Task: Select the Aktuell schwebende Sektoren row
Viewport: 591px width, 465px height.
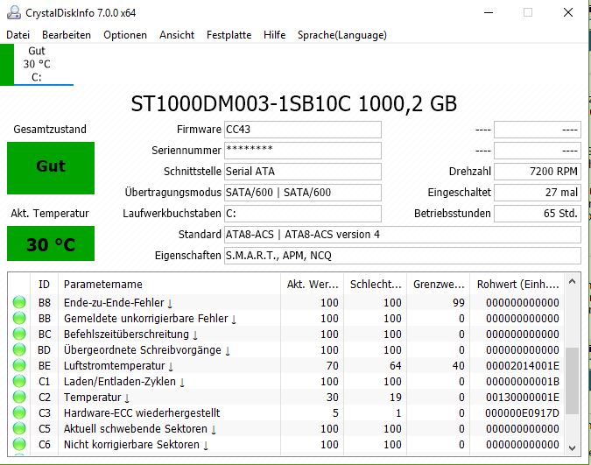Action: [x=286, y=429]
